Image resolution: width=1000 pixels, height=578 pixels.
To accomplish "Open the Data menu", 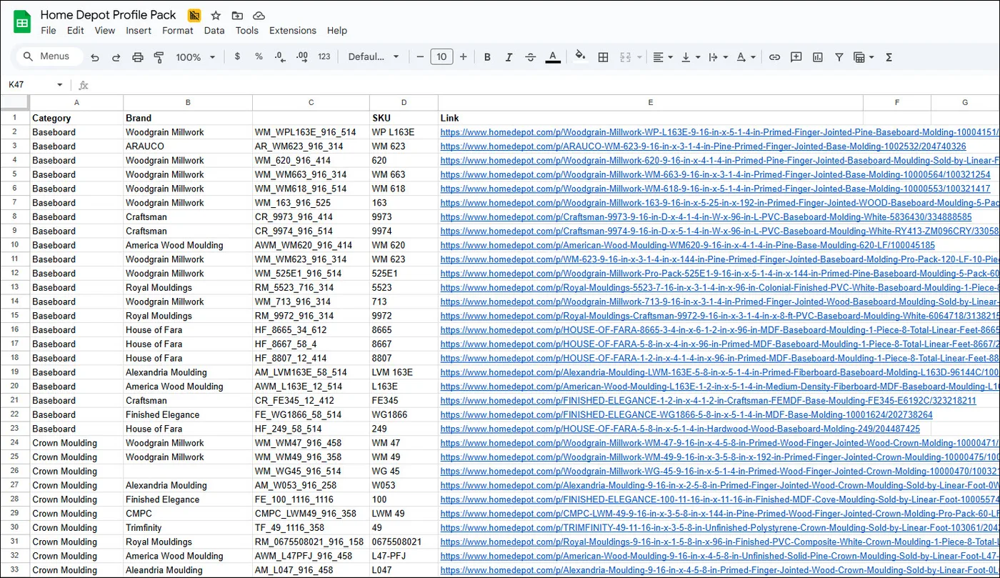I will [x=214, y=30].
